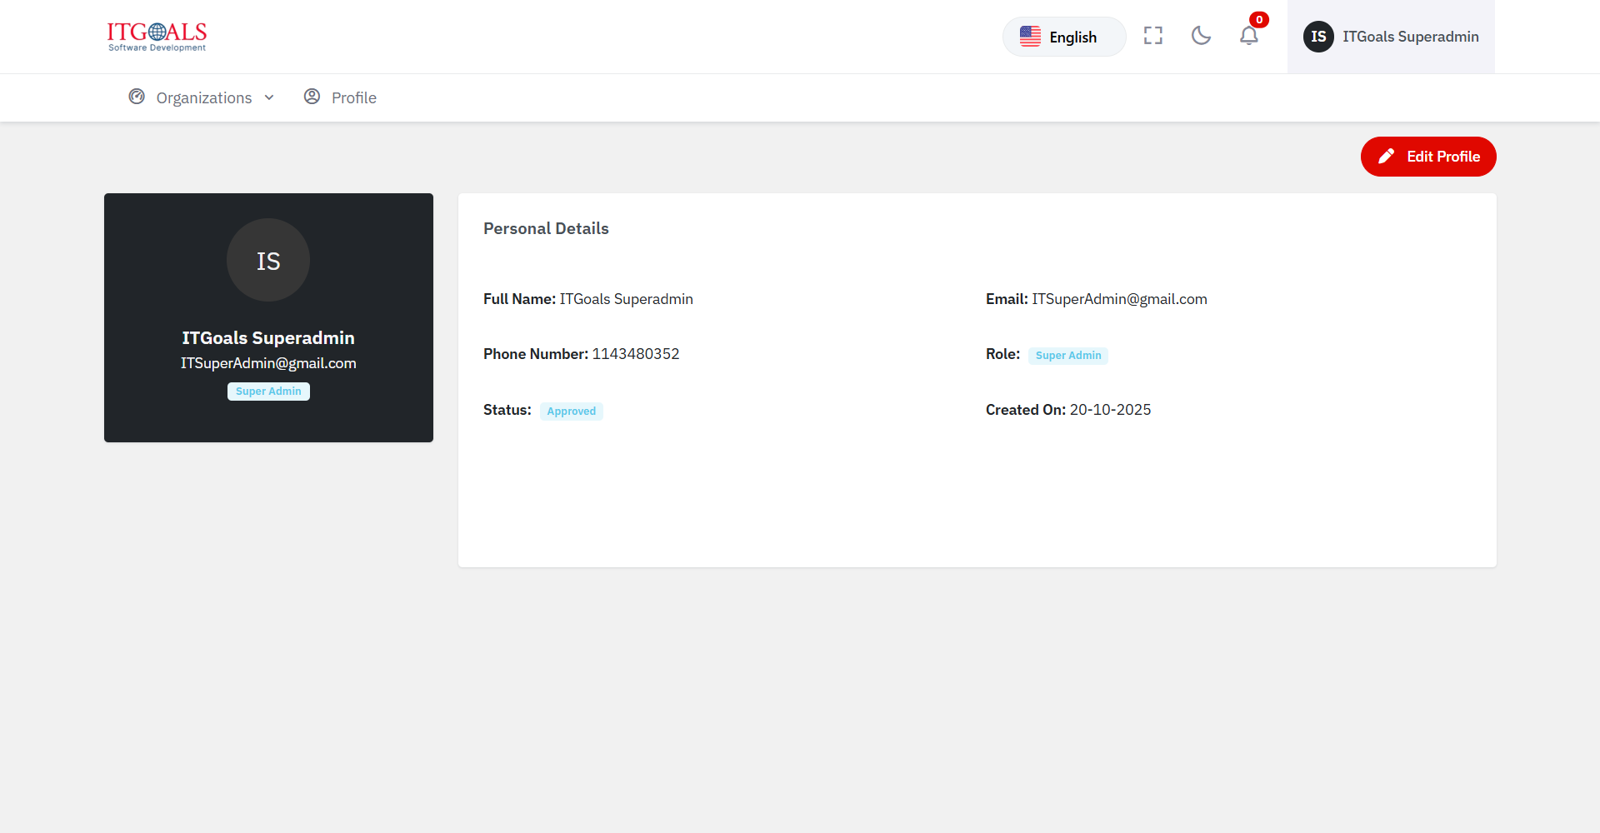Click the large IS profile avatar
The image size is (1600, 833).
[x=268, y=260]
